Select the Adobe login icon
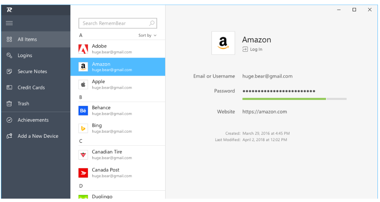 tap(83, 49)
